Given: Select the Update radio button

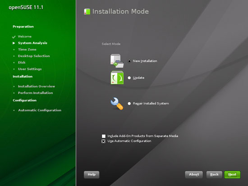Looking at the screenshot, I should tap(129, 78).
